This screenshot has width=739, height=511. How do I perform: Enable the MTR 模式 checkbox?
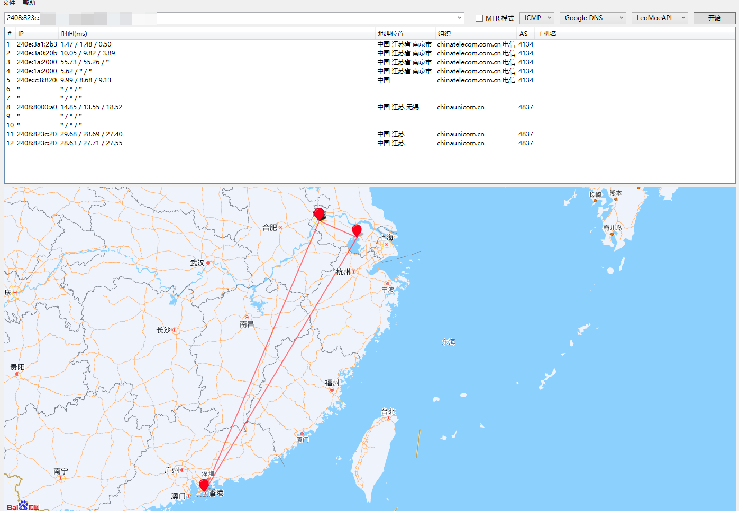pos(479,18)
